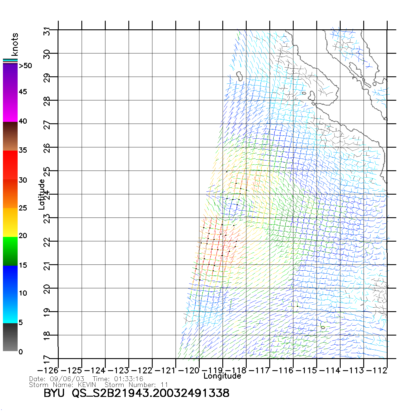Click the small island outline near 18°N, -114.7°
417x411 pixels.
(x=323, y=327)
